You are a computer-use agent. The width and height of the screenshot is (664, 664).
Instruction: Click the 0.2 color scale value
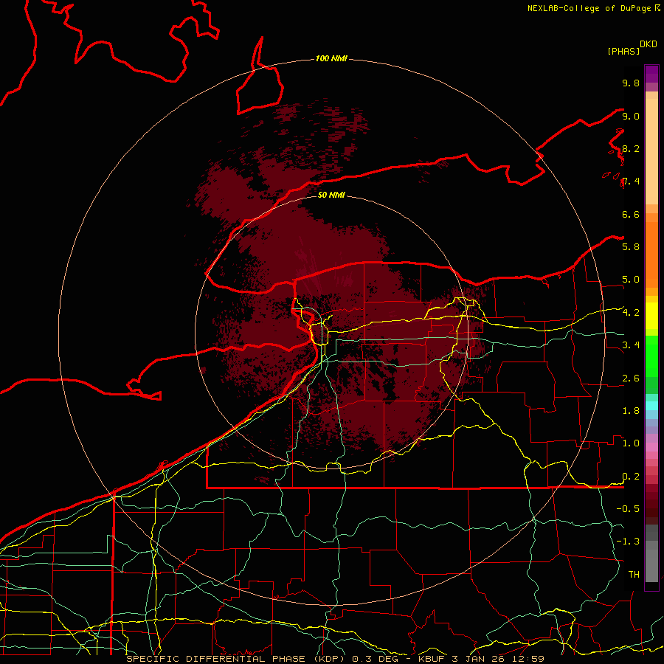pos(631,477)
